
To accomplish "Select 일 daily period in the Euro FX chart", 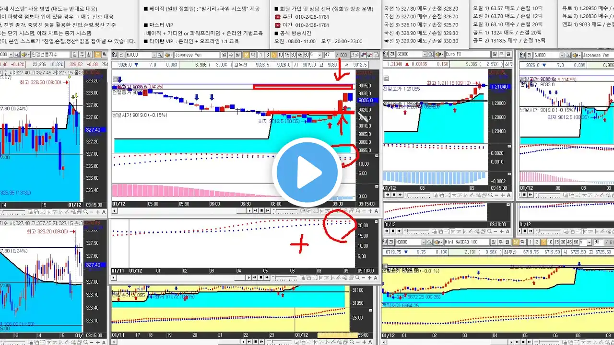I will [495, 54].
